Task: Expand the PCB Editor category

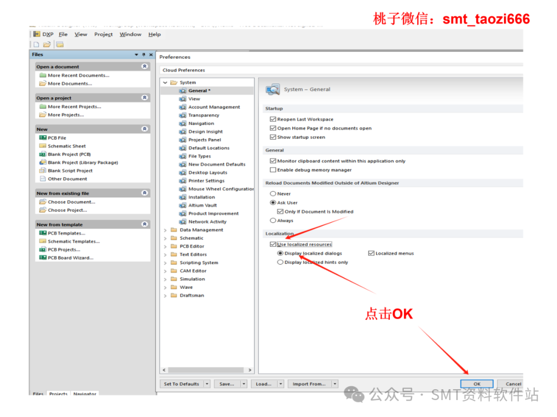Action: (x=165, y=246)
